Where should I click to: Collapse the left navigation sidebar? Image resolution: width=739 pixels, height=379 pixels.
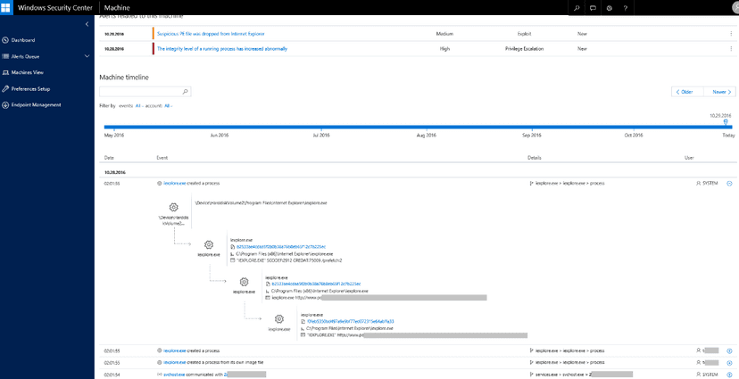(87, 24)
